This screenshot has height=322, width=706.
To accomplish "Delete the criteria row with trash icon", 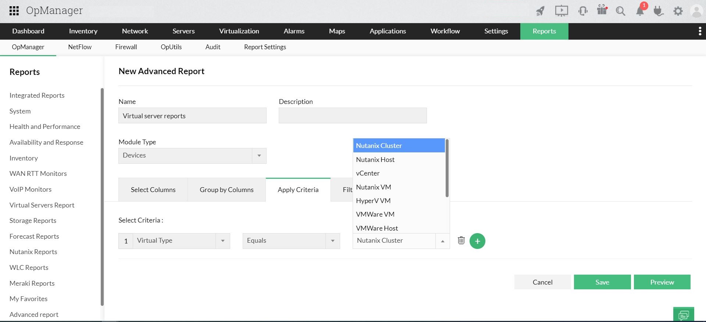I will point(461,240).
